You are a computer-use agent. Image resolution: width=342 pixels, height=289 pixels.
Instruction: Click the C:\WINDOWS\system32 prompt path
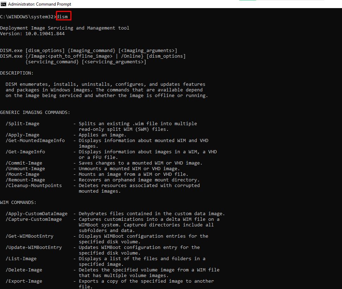[x=27, y=17]
